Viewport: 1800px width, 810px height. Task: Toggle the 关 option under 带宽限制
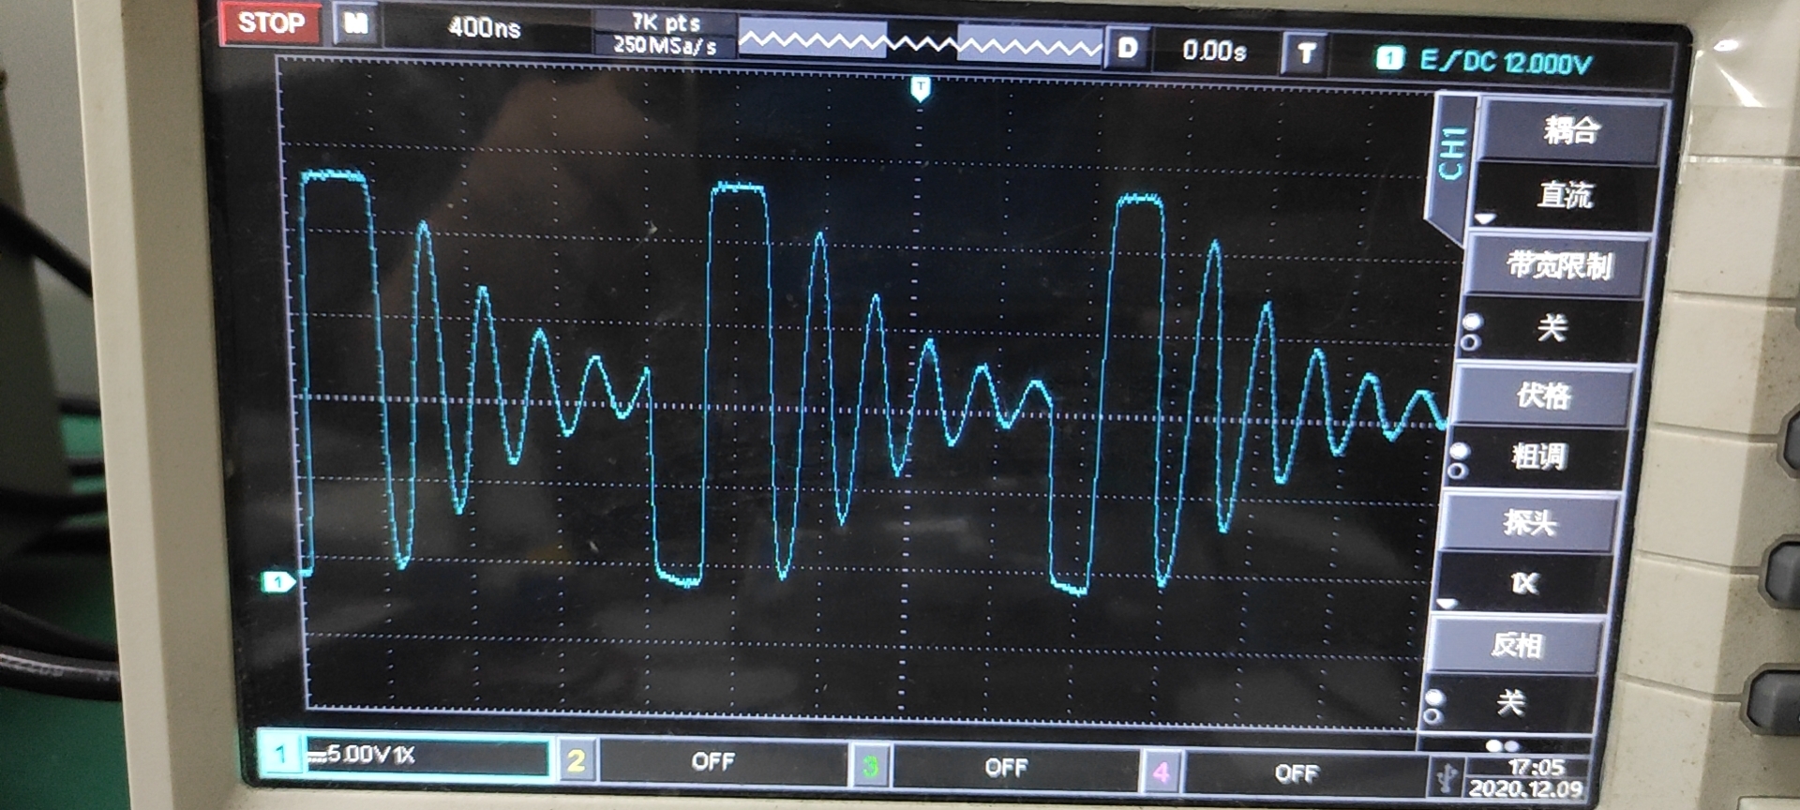pos(1552,329)
